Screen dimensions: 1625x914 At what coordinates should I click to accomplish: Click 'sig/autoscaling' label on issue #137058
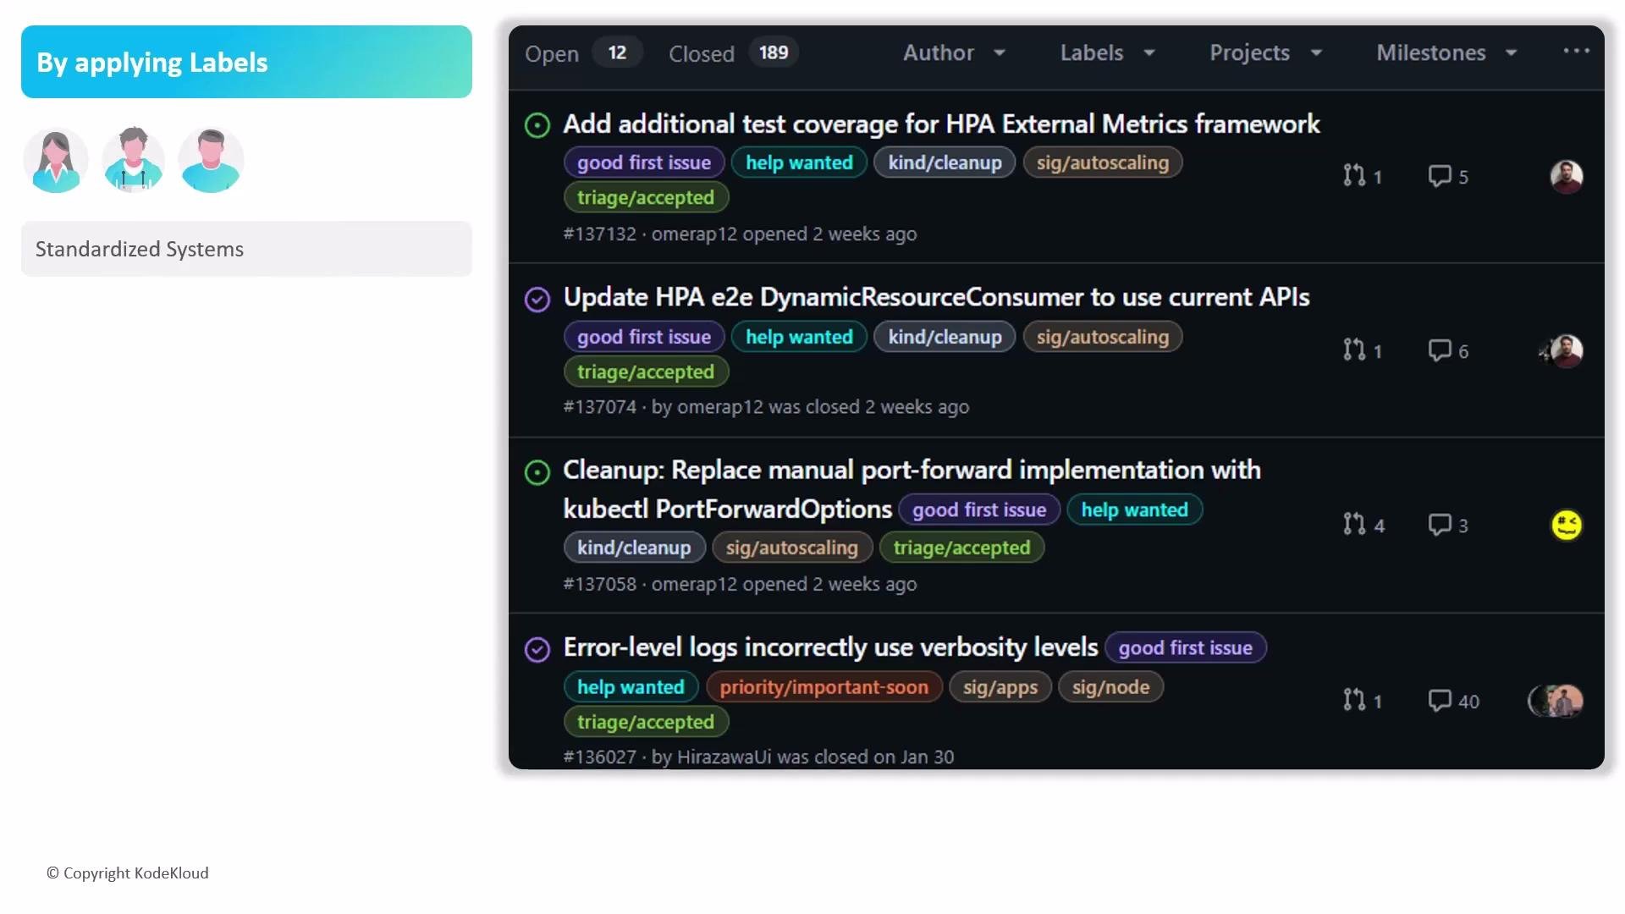click(x=791, y=548)
